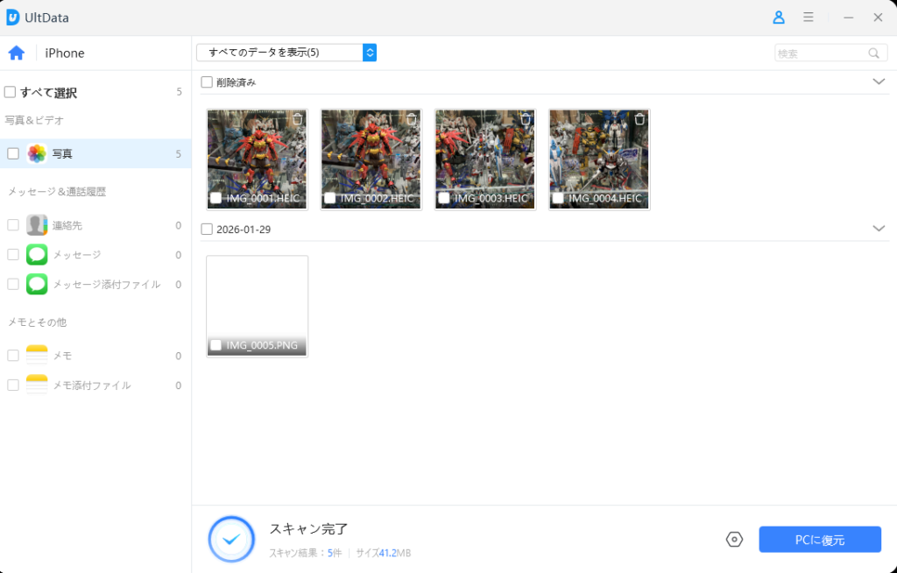Click the PCに復元 button

pos(819,540)
